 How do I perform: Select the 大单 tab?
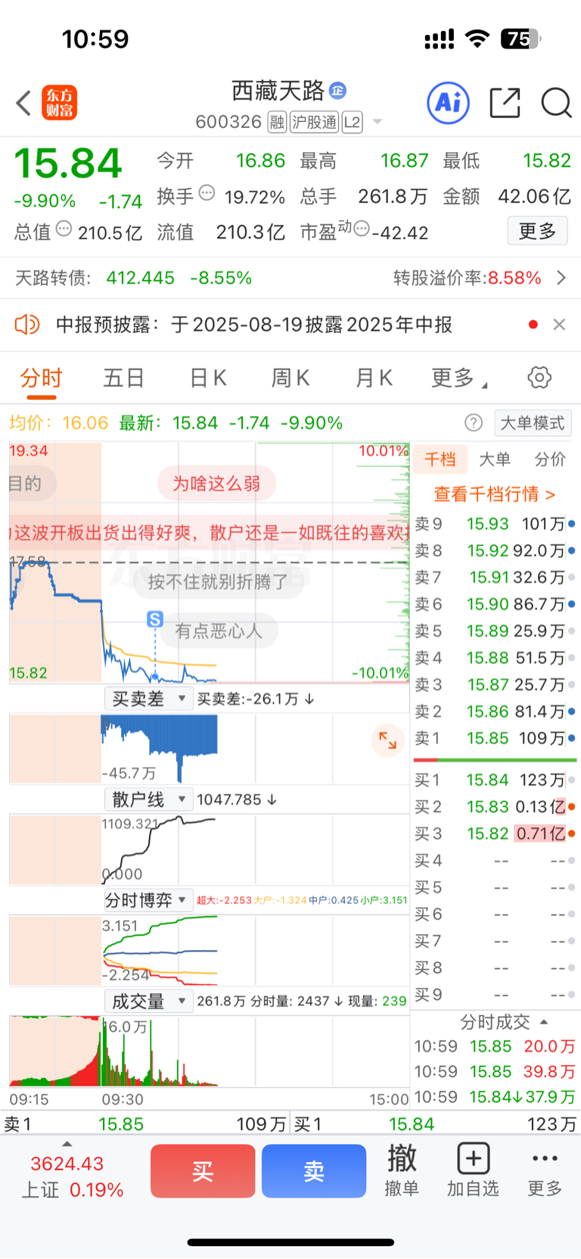pos(495,459)
